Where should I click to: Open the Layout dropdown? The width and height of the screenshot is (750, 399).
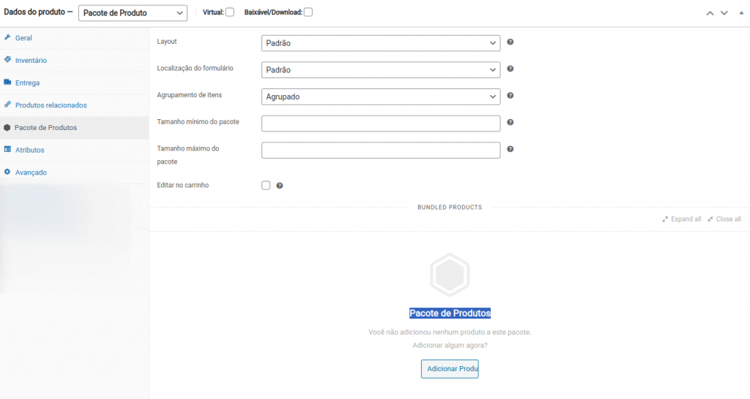381,43
